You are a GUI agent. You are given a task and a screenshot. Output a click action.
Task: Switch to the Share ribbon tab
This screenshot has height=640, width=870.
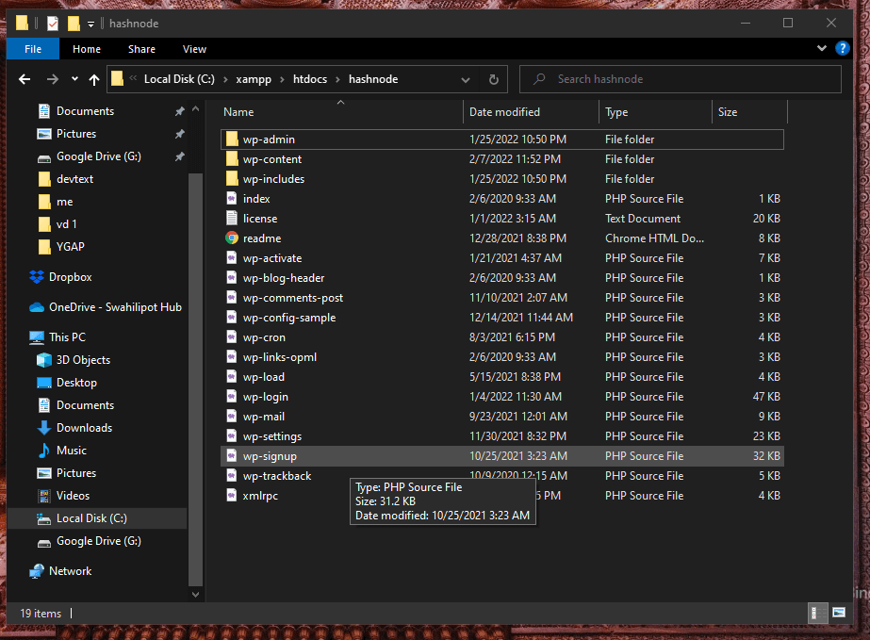point(141,49)
